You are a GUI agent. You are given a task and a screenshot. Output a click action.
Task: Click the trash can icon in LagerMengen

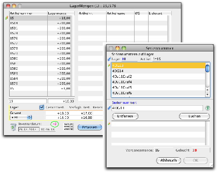13,127
